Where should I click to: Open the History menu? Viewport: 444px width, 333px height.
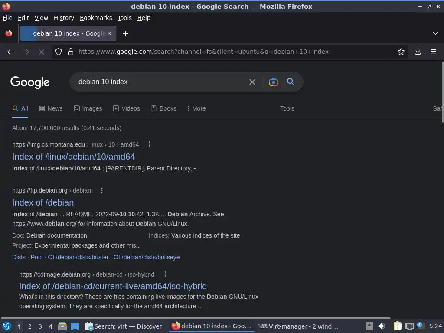click(64, 18)
